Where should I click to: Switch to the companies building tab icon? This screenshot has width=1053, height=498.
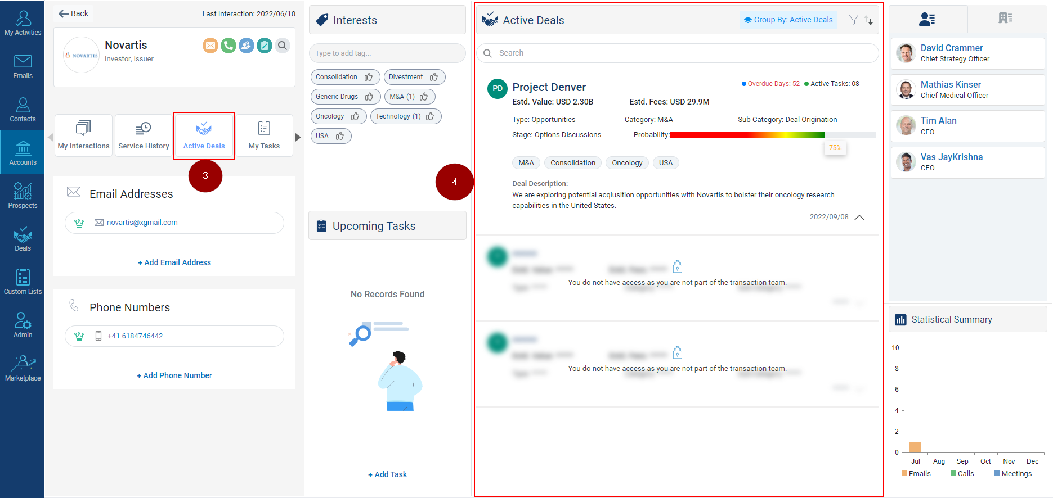1005,18
